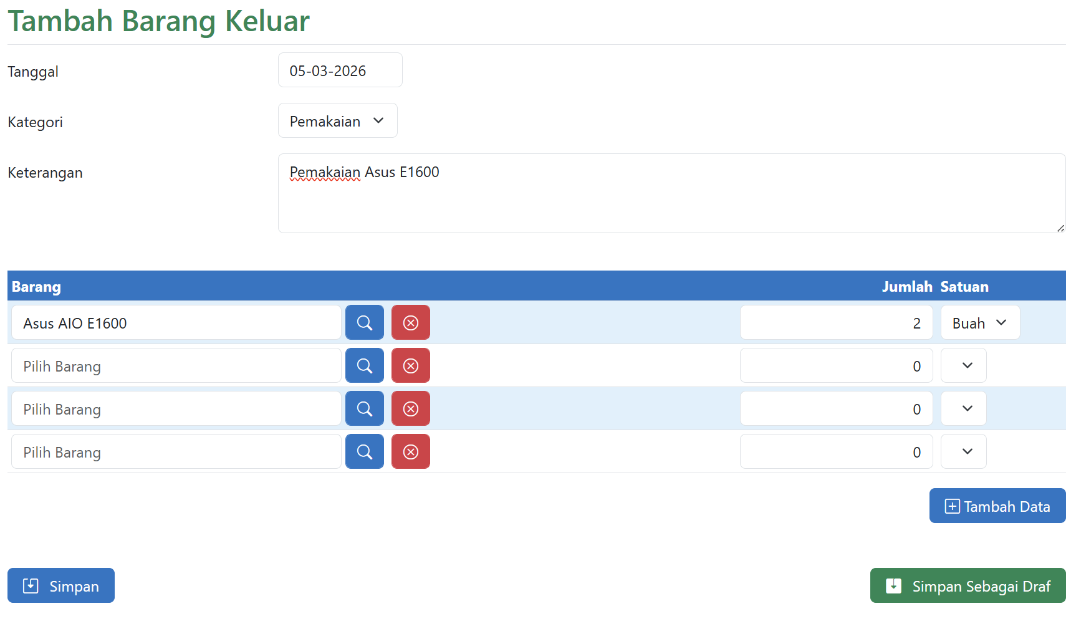
Task: Click the Tambah Data button
Action: 997,506
